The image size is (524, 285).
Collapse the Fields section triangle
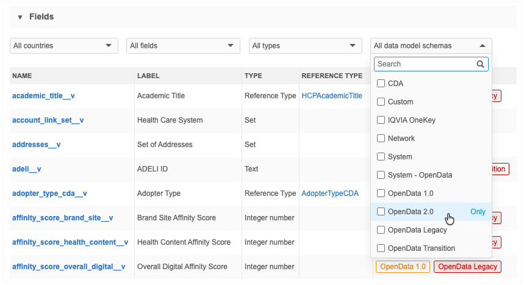click(20, 17)
